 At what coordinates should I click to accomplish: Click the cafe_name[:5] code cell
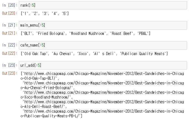[103, 45]
